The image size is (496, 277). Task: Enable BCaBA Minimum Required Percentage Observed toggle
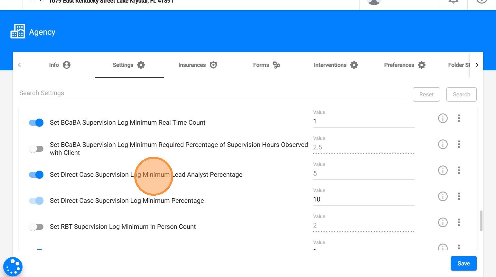[x=36, y=149]
